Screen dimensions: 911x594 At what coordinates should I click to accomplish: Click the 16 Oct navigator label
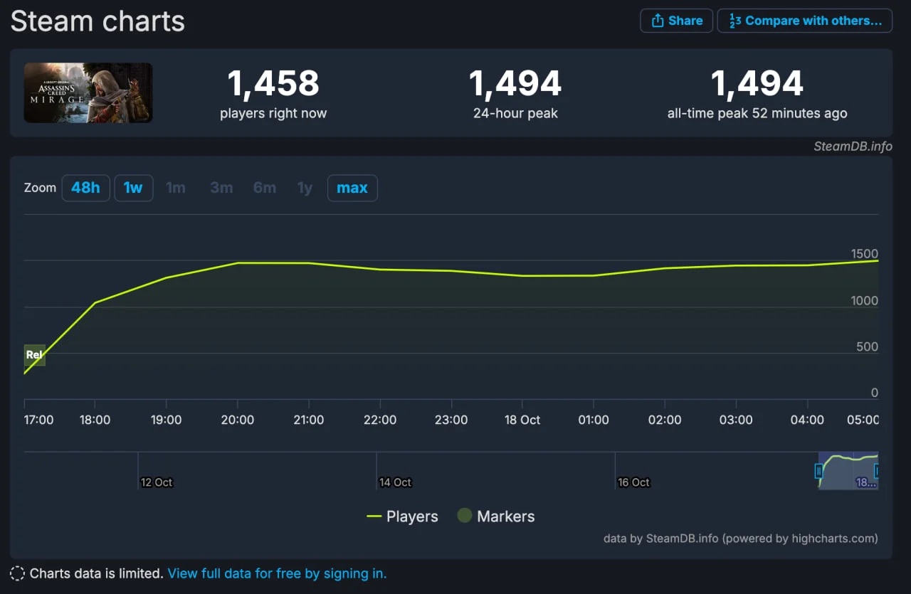pyautogui.click(x=633, y=482)
